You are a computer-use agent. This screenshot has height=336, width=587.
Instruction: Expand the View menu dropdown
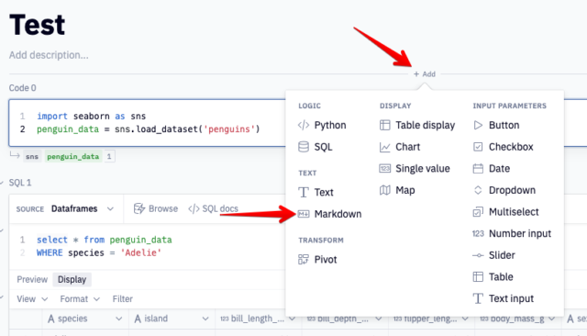32,299
